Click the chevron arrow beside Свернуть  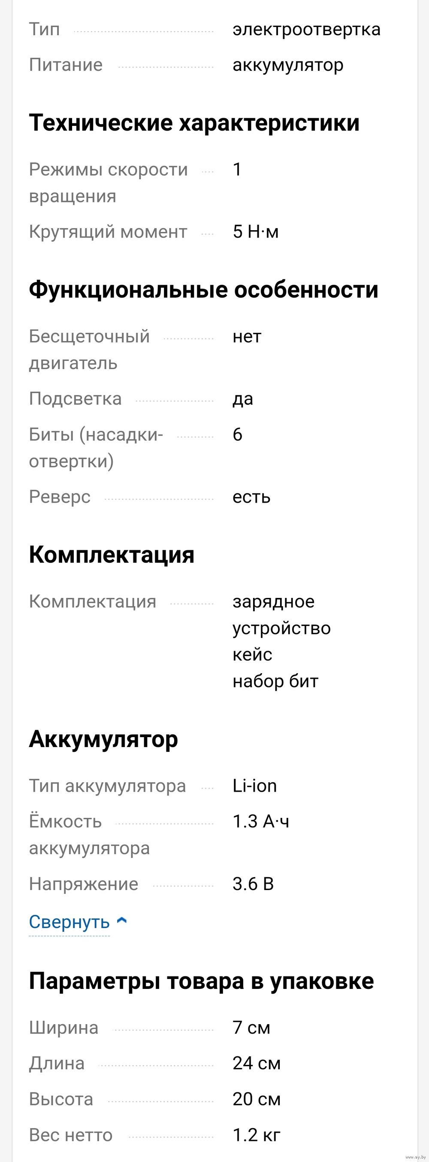click(122, 921)
